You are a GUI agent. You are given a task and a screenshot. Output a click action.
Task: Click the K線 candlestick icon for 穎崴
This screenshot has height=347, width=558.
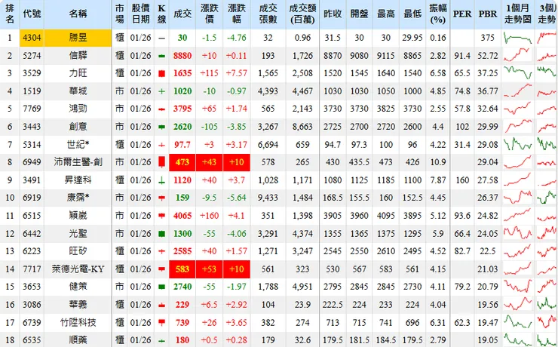click(x=161, y=215)
